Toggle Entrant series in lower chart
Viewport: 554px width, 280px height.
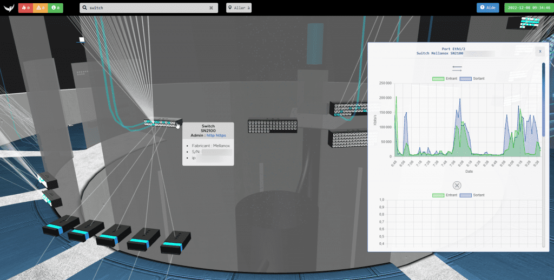point(445,195)
